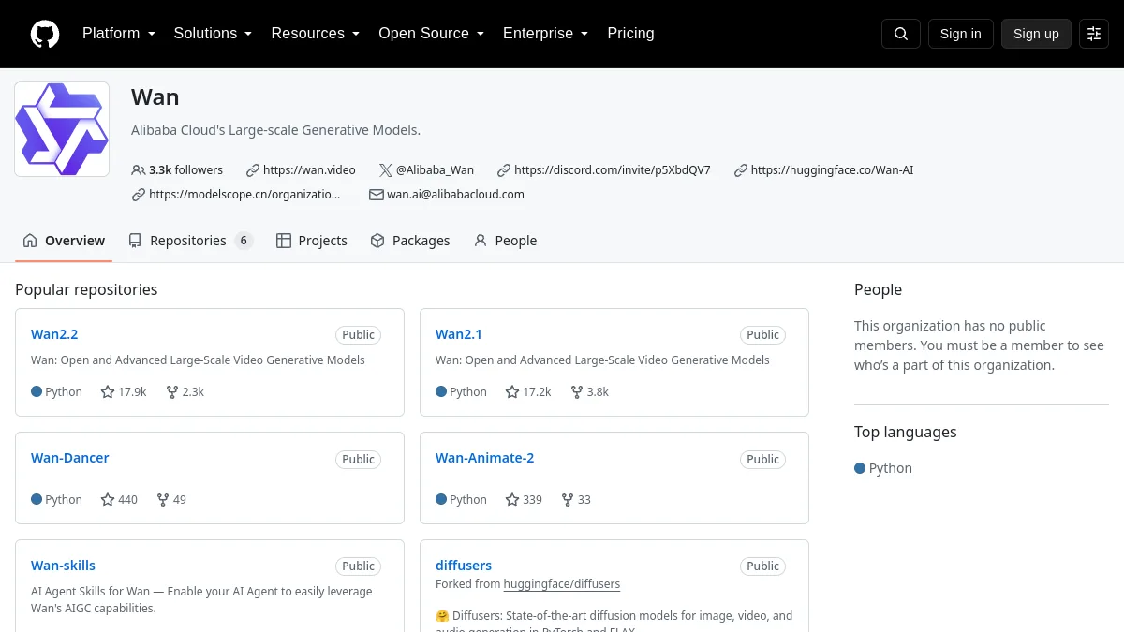Viewport: 1124px width, 632px height.
Task: Click 17.9k stars on Wan2.2
Action: (x=124, y=392)
